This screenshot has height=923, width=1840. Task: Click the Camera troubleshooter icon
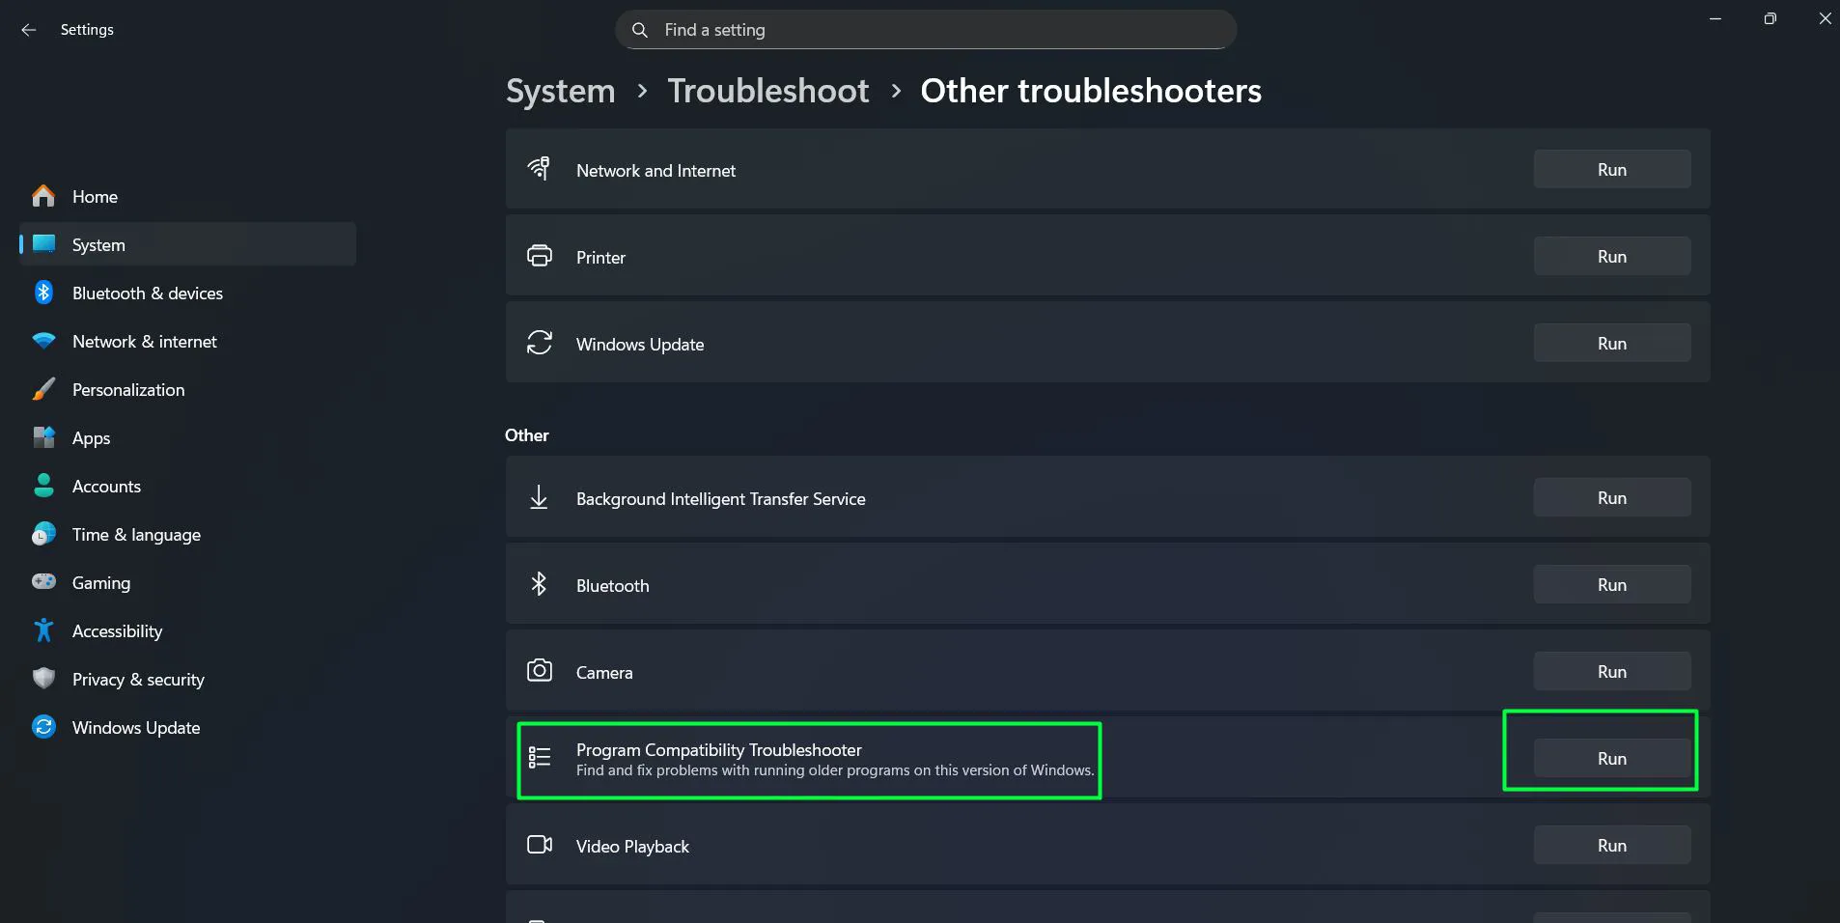point(540,671)
